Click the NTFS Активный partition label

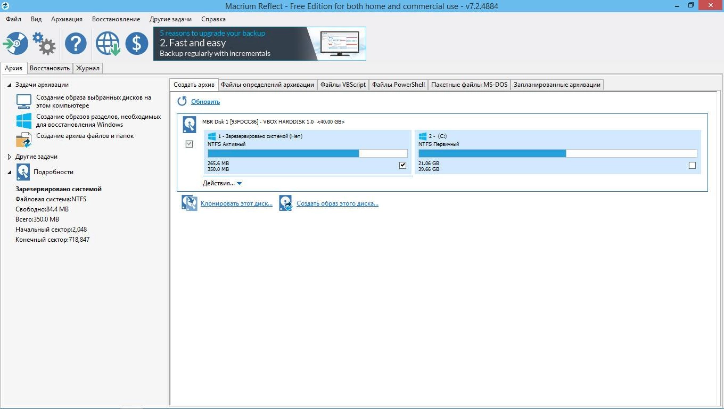(x=227, y=144)
